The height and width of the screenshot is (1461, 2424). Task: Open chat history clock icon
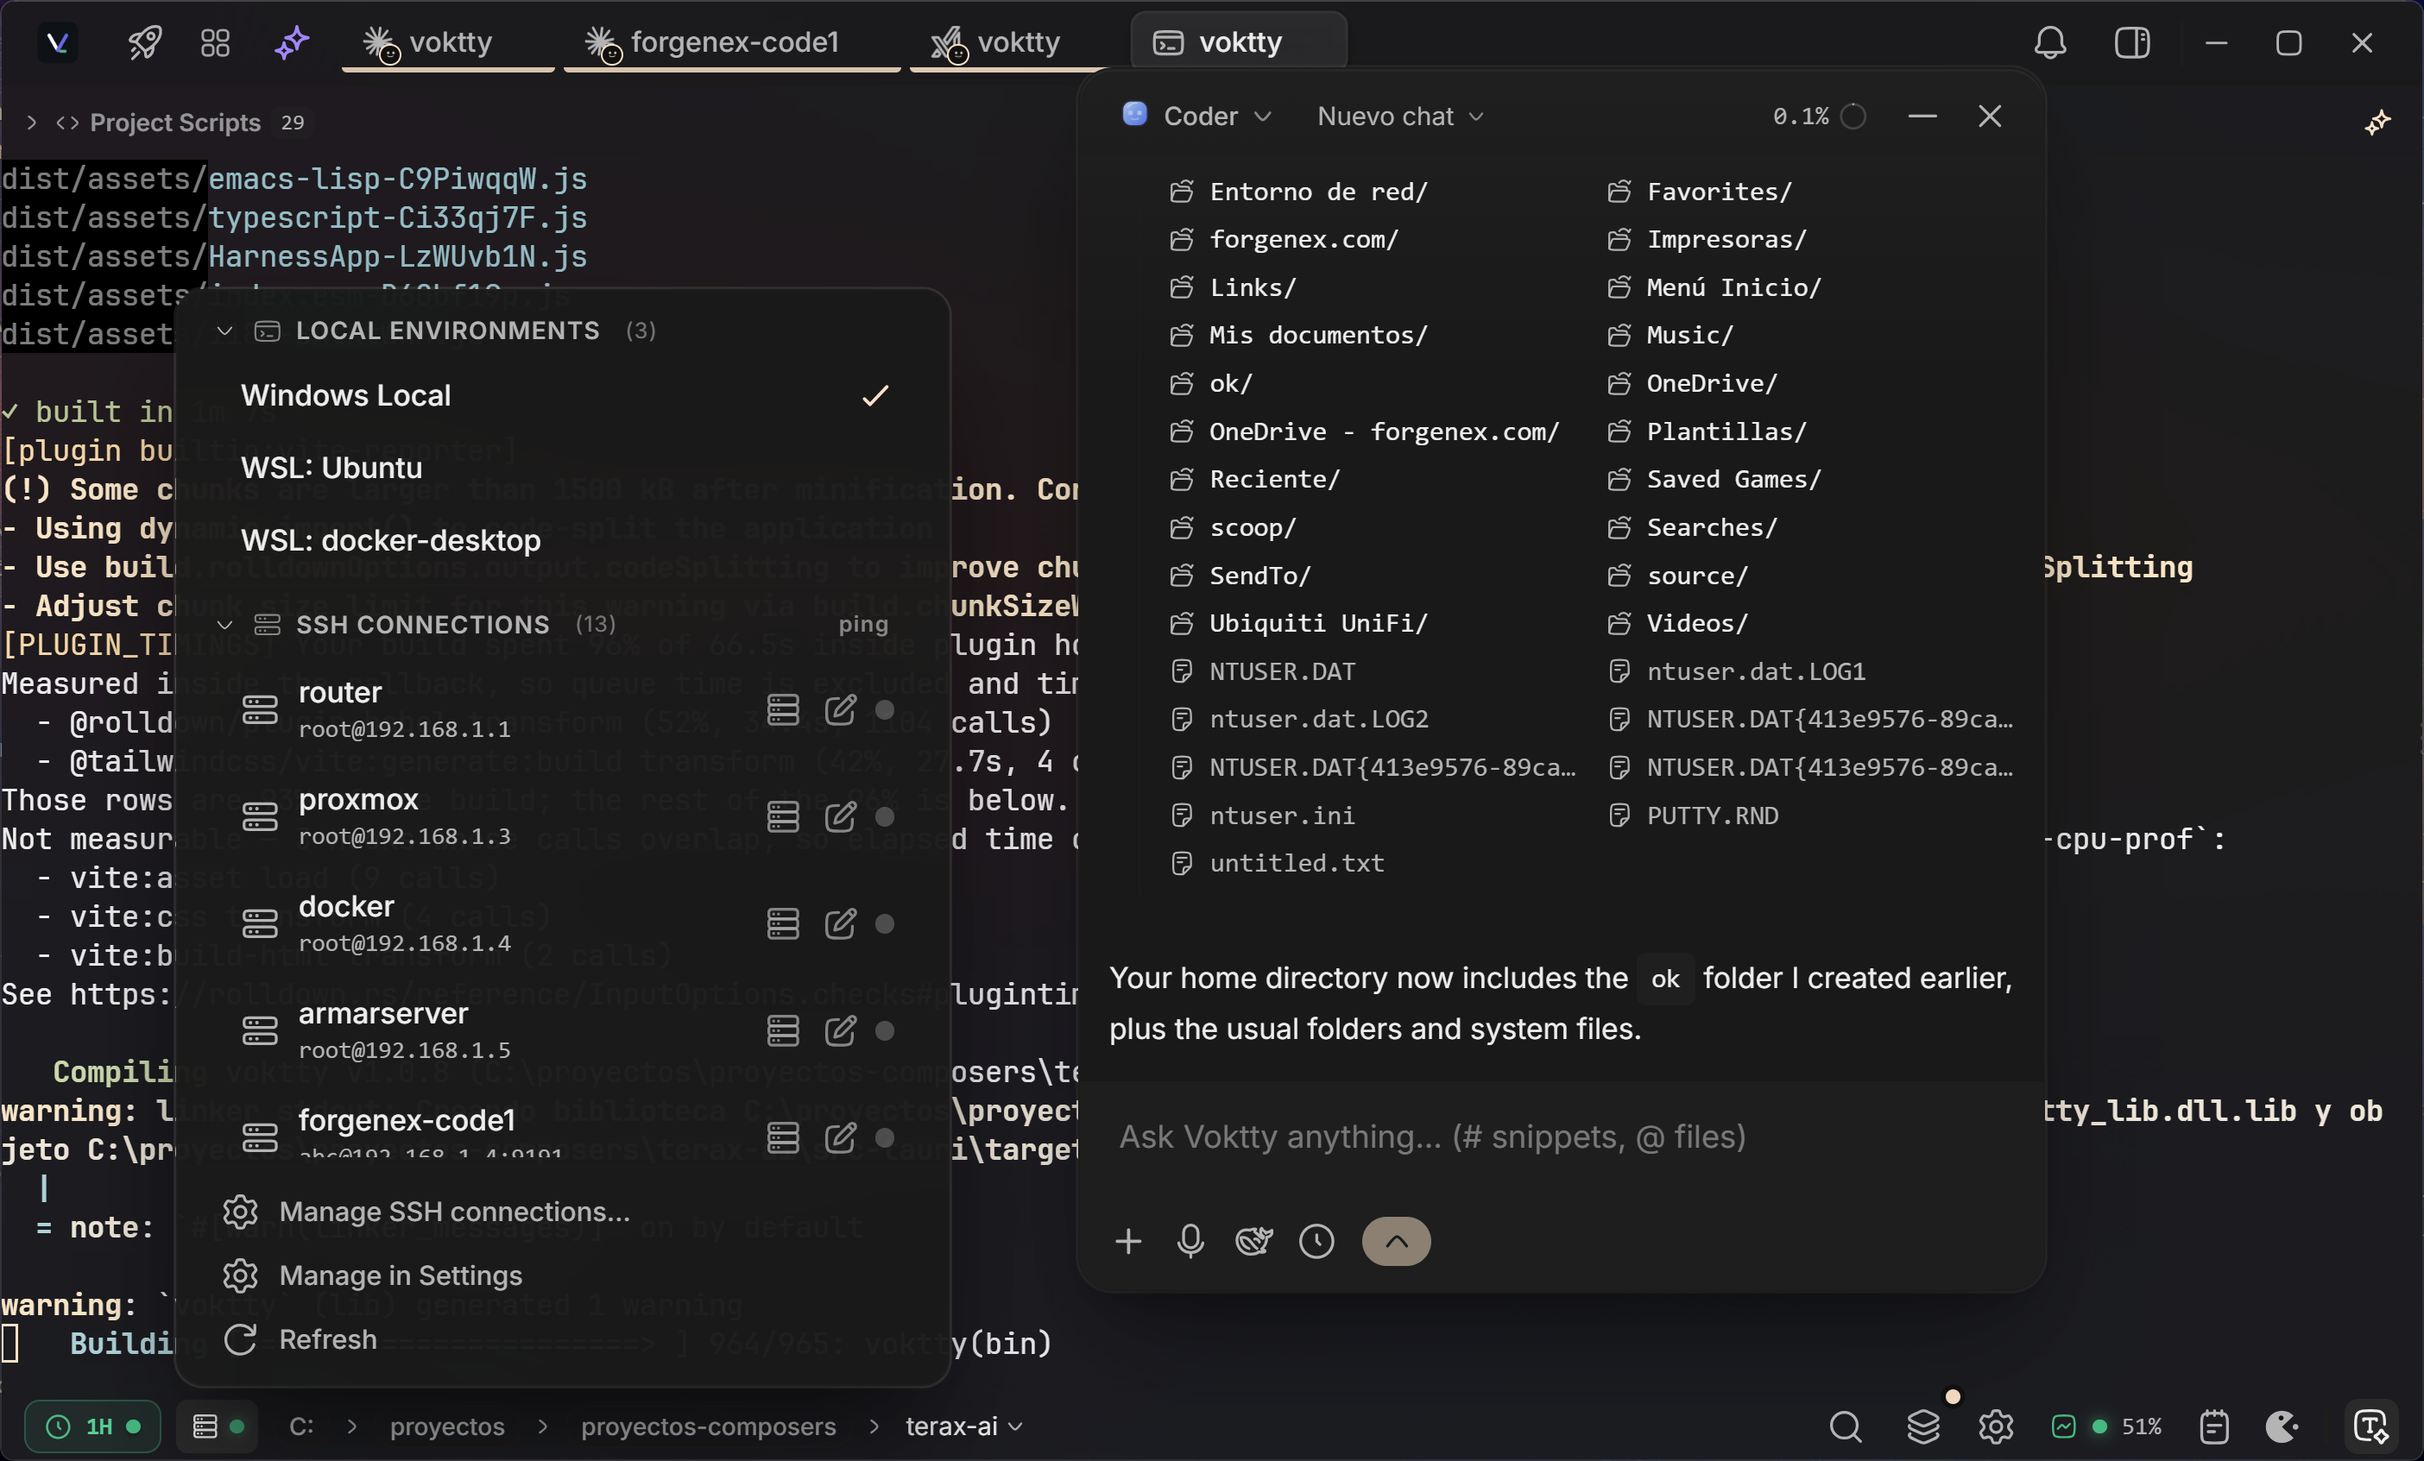(x=1316, y=1242)
